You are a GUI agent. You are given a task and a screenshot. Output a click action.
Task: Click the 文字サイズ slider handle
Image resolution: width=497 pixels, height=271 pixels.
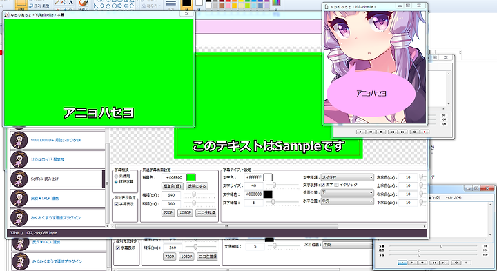(274, 185)
